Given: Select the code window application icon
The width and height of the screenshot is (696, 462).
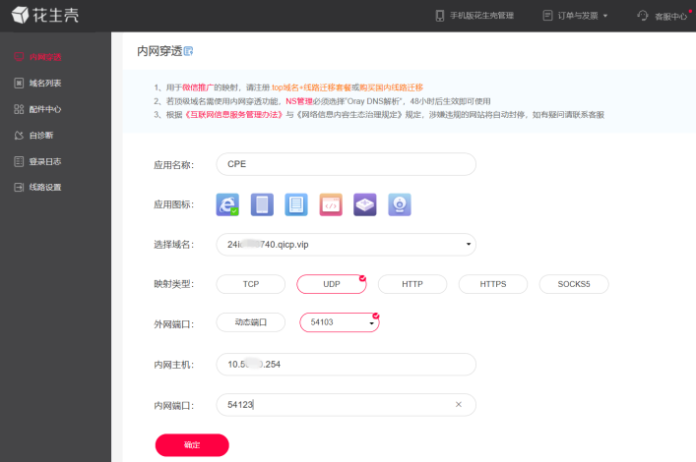Looking at the screenshot, I should tap(331, 204).
